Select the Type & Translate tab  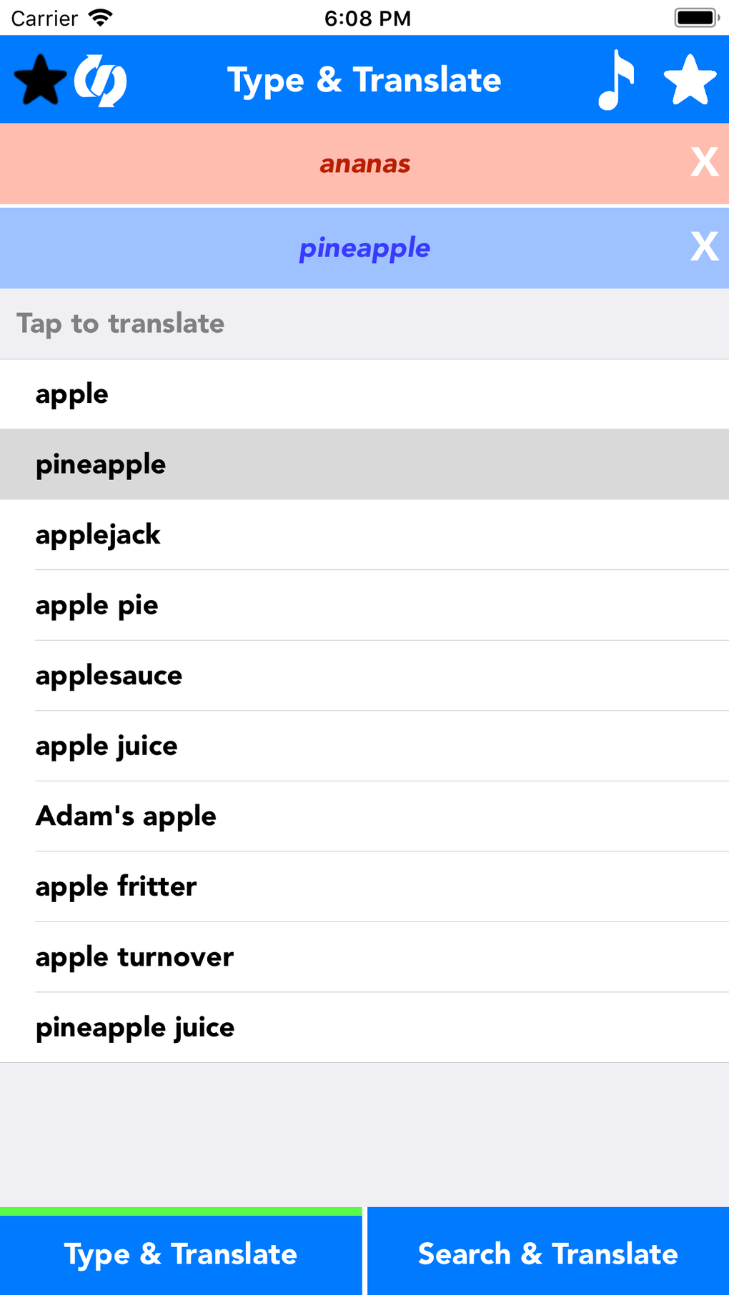coord(181,1254)
